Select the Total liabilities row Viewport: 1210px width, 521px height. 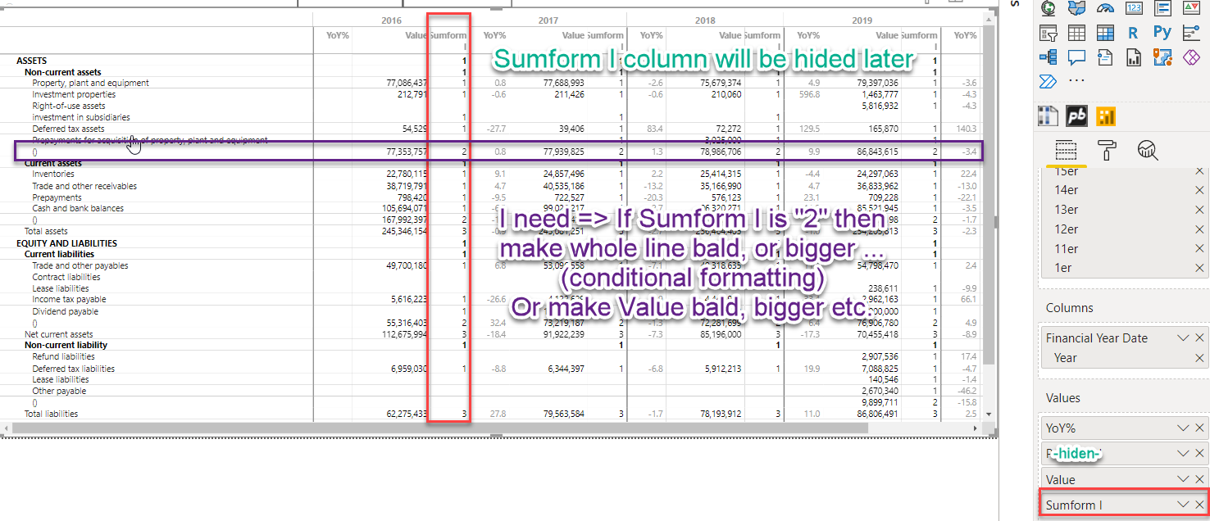tap(51, 414)
